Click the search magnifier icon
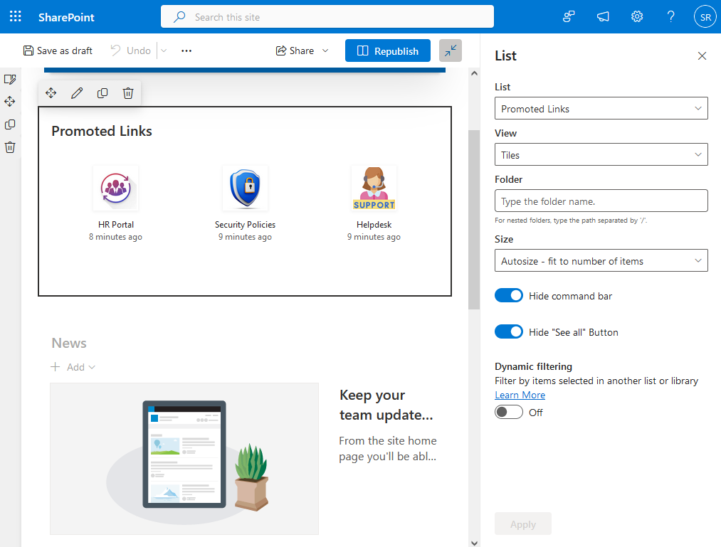The width and height of the screenshot is (721, 547). point(179,17)
